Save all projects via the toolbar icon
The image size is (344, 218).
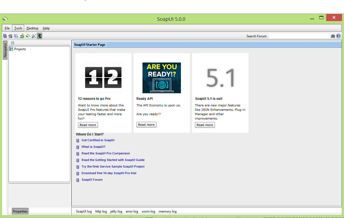click(x=16, y=36)
